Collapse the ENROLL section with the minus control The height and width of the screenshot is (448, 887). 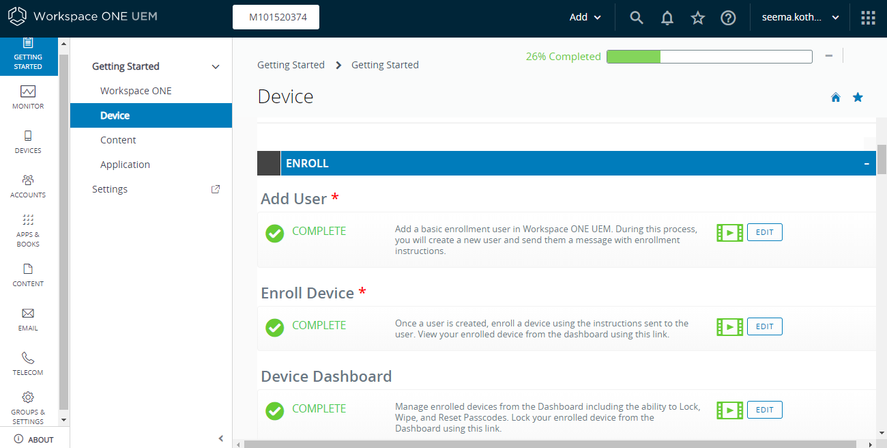pos(867,164)
